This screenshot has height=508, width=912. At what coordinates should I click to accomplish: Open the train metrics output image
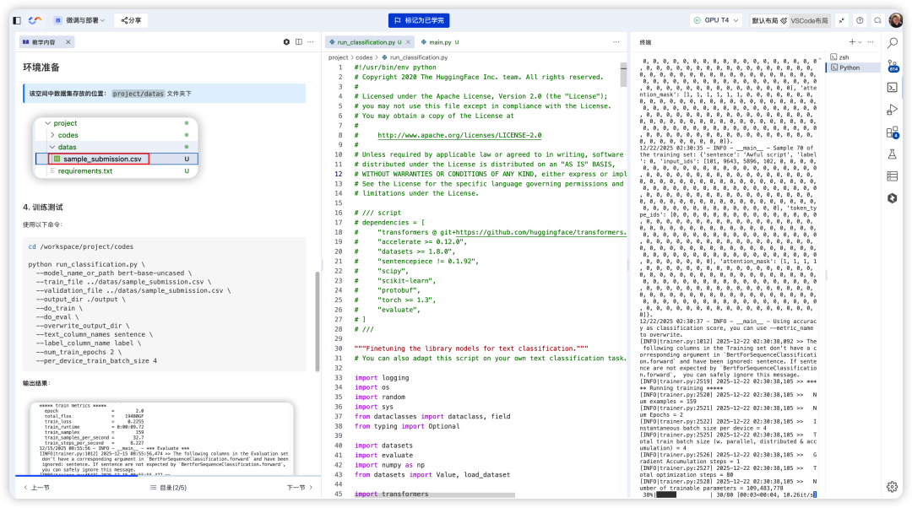(x=161, y=438)
